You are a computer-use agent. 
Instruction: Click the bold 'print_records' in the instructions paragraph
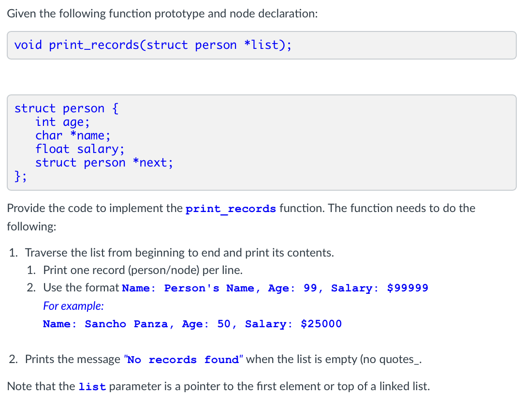231,209
